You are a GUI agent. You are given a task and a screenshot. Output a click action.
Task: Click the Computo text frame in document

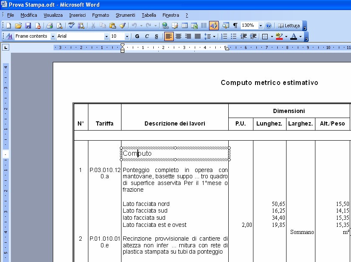click(x=175, y=154)
